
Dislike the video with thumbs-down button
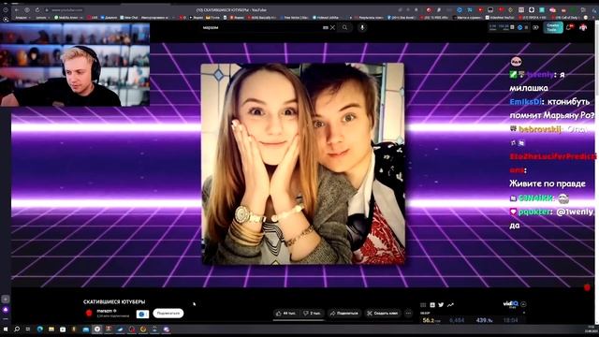(313, 314)
